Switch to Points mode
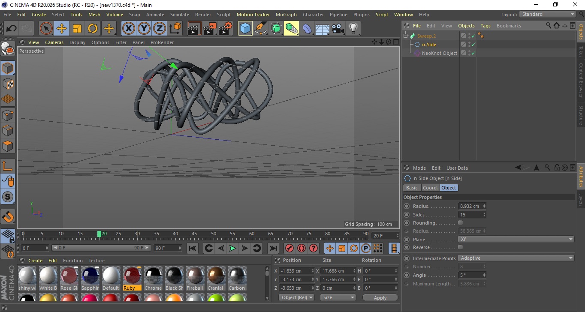 (8, 115)
